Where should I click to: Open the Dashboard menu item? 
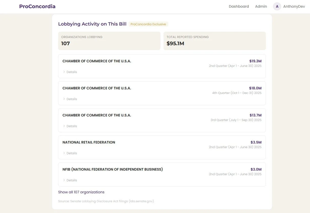pos(239,6)
